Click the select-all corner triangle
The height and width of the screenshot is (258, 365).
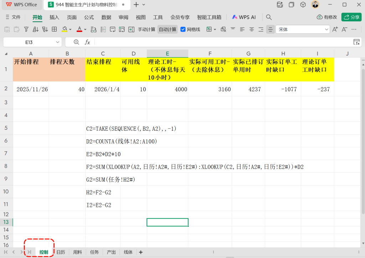pos(6,54)
